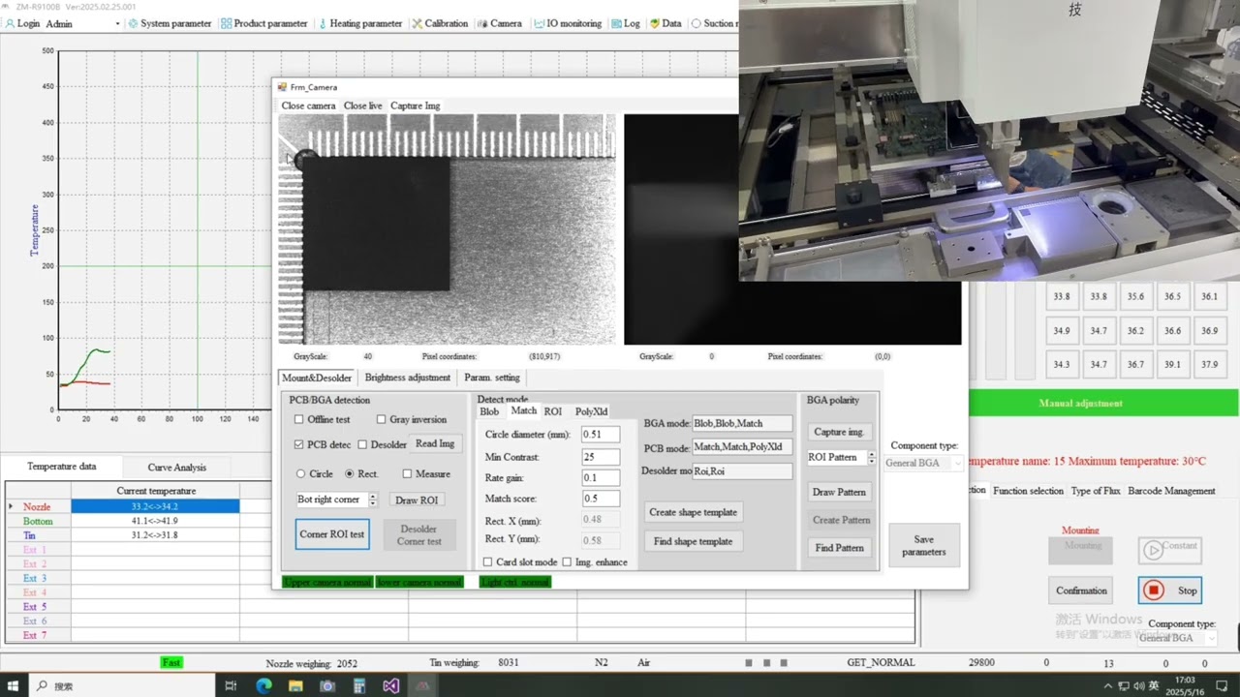
Task: Open the Match detect mode tab
Action: coord(523,411)
